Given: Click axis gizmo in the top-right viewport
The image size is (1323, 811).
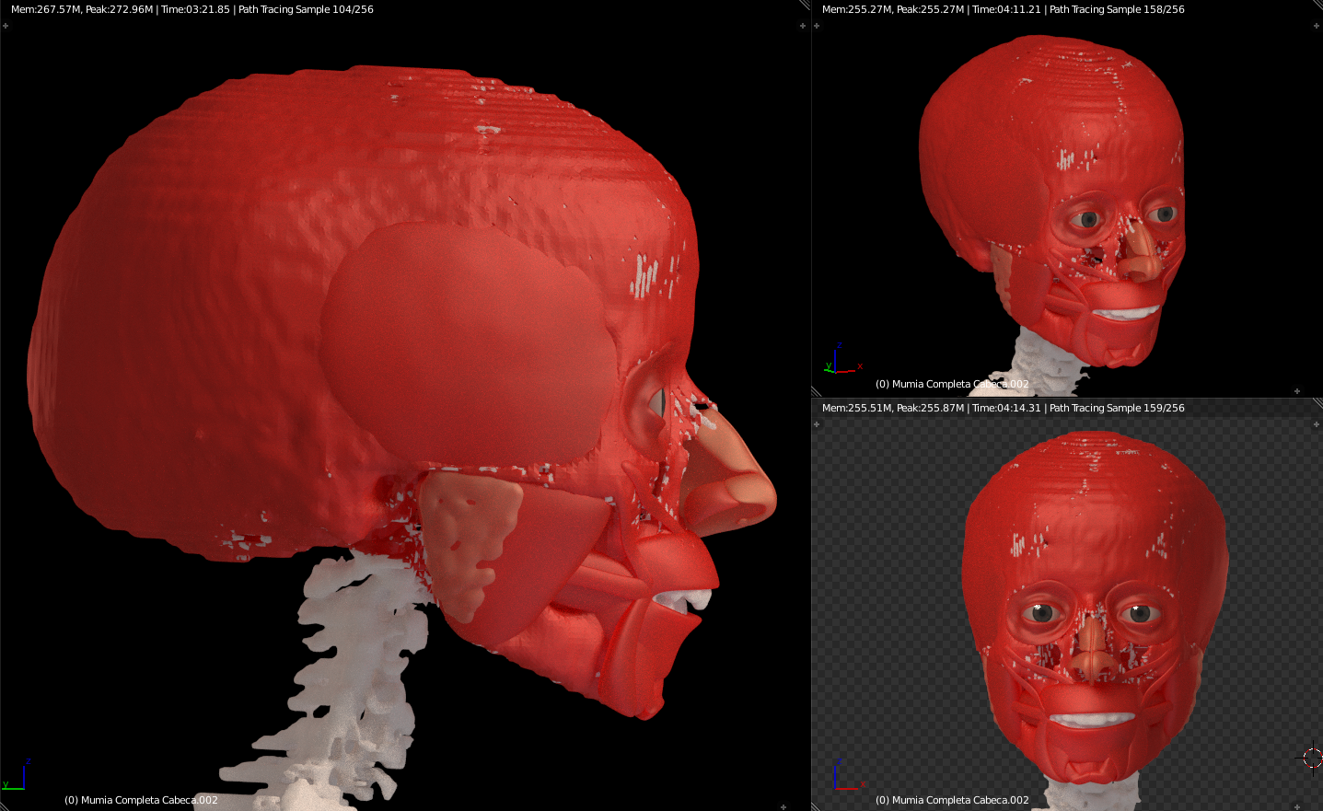Looking at the screenshot, I should point(840,361).
